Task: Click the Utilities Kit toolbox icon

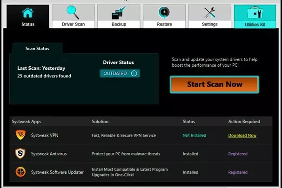Action: tap(255, 13)
